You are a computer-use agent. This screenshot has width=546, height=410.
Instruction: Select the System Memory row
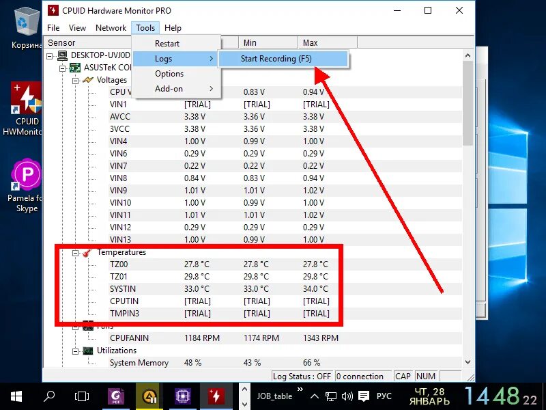(x=285, y=363)
